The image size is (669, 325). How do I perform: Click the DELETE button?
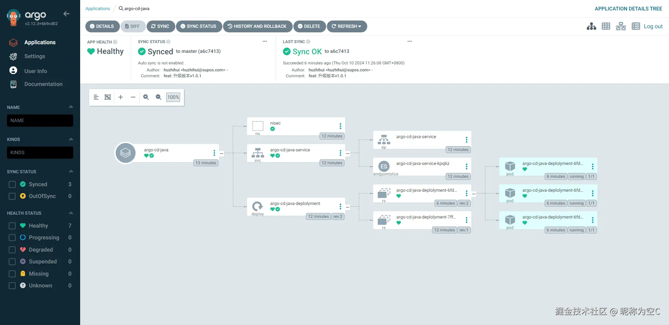pos(310,26)
